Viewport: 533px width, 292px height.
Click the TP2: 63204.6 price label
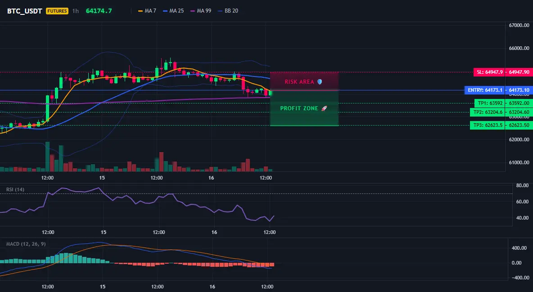click(488, 112)
